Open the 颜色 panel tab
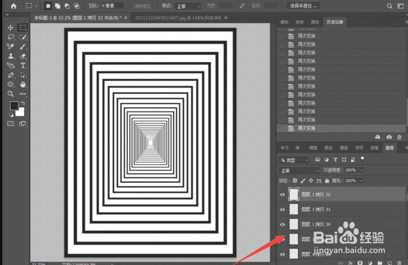The height and width of the screenshot is (265, 408). point(284,22)
